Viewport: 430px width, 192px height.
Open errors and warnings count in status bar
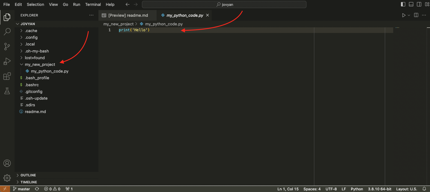[52, 189]
